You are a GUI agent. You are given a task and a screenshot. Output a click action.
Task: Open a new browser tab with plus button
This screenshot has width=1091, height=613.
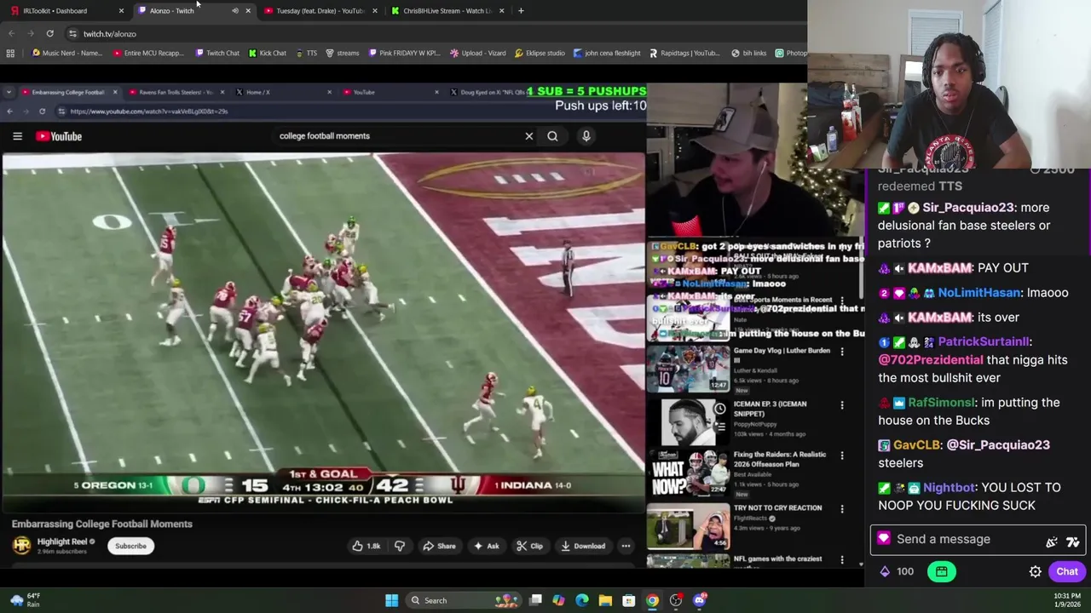522,11
